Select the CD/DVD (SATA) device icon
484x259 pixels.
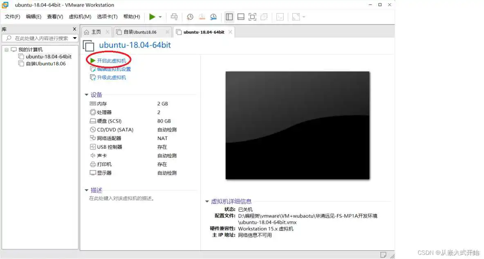tap(93, 129)
